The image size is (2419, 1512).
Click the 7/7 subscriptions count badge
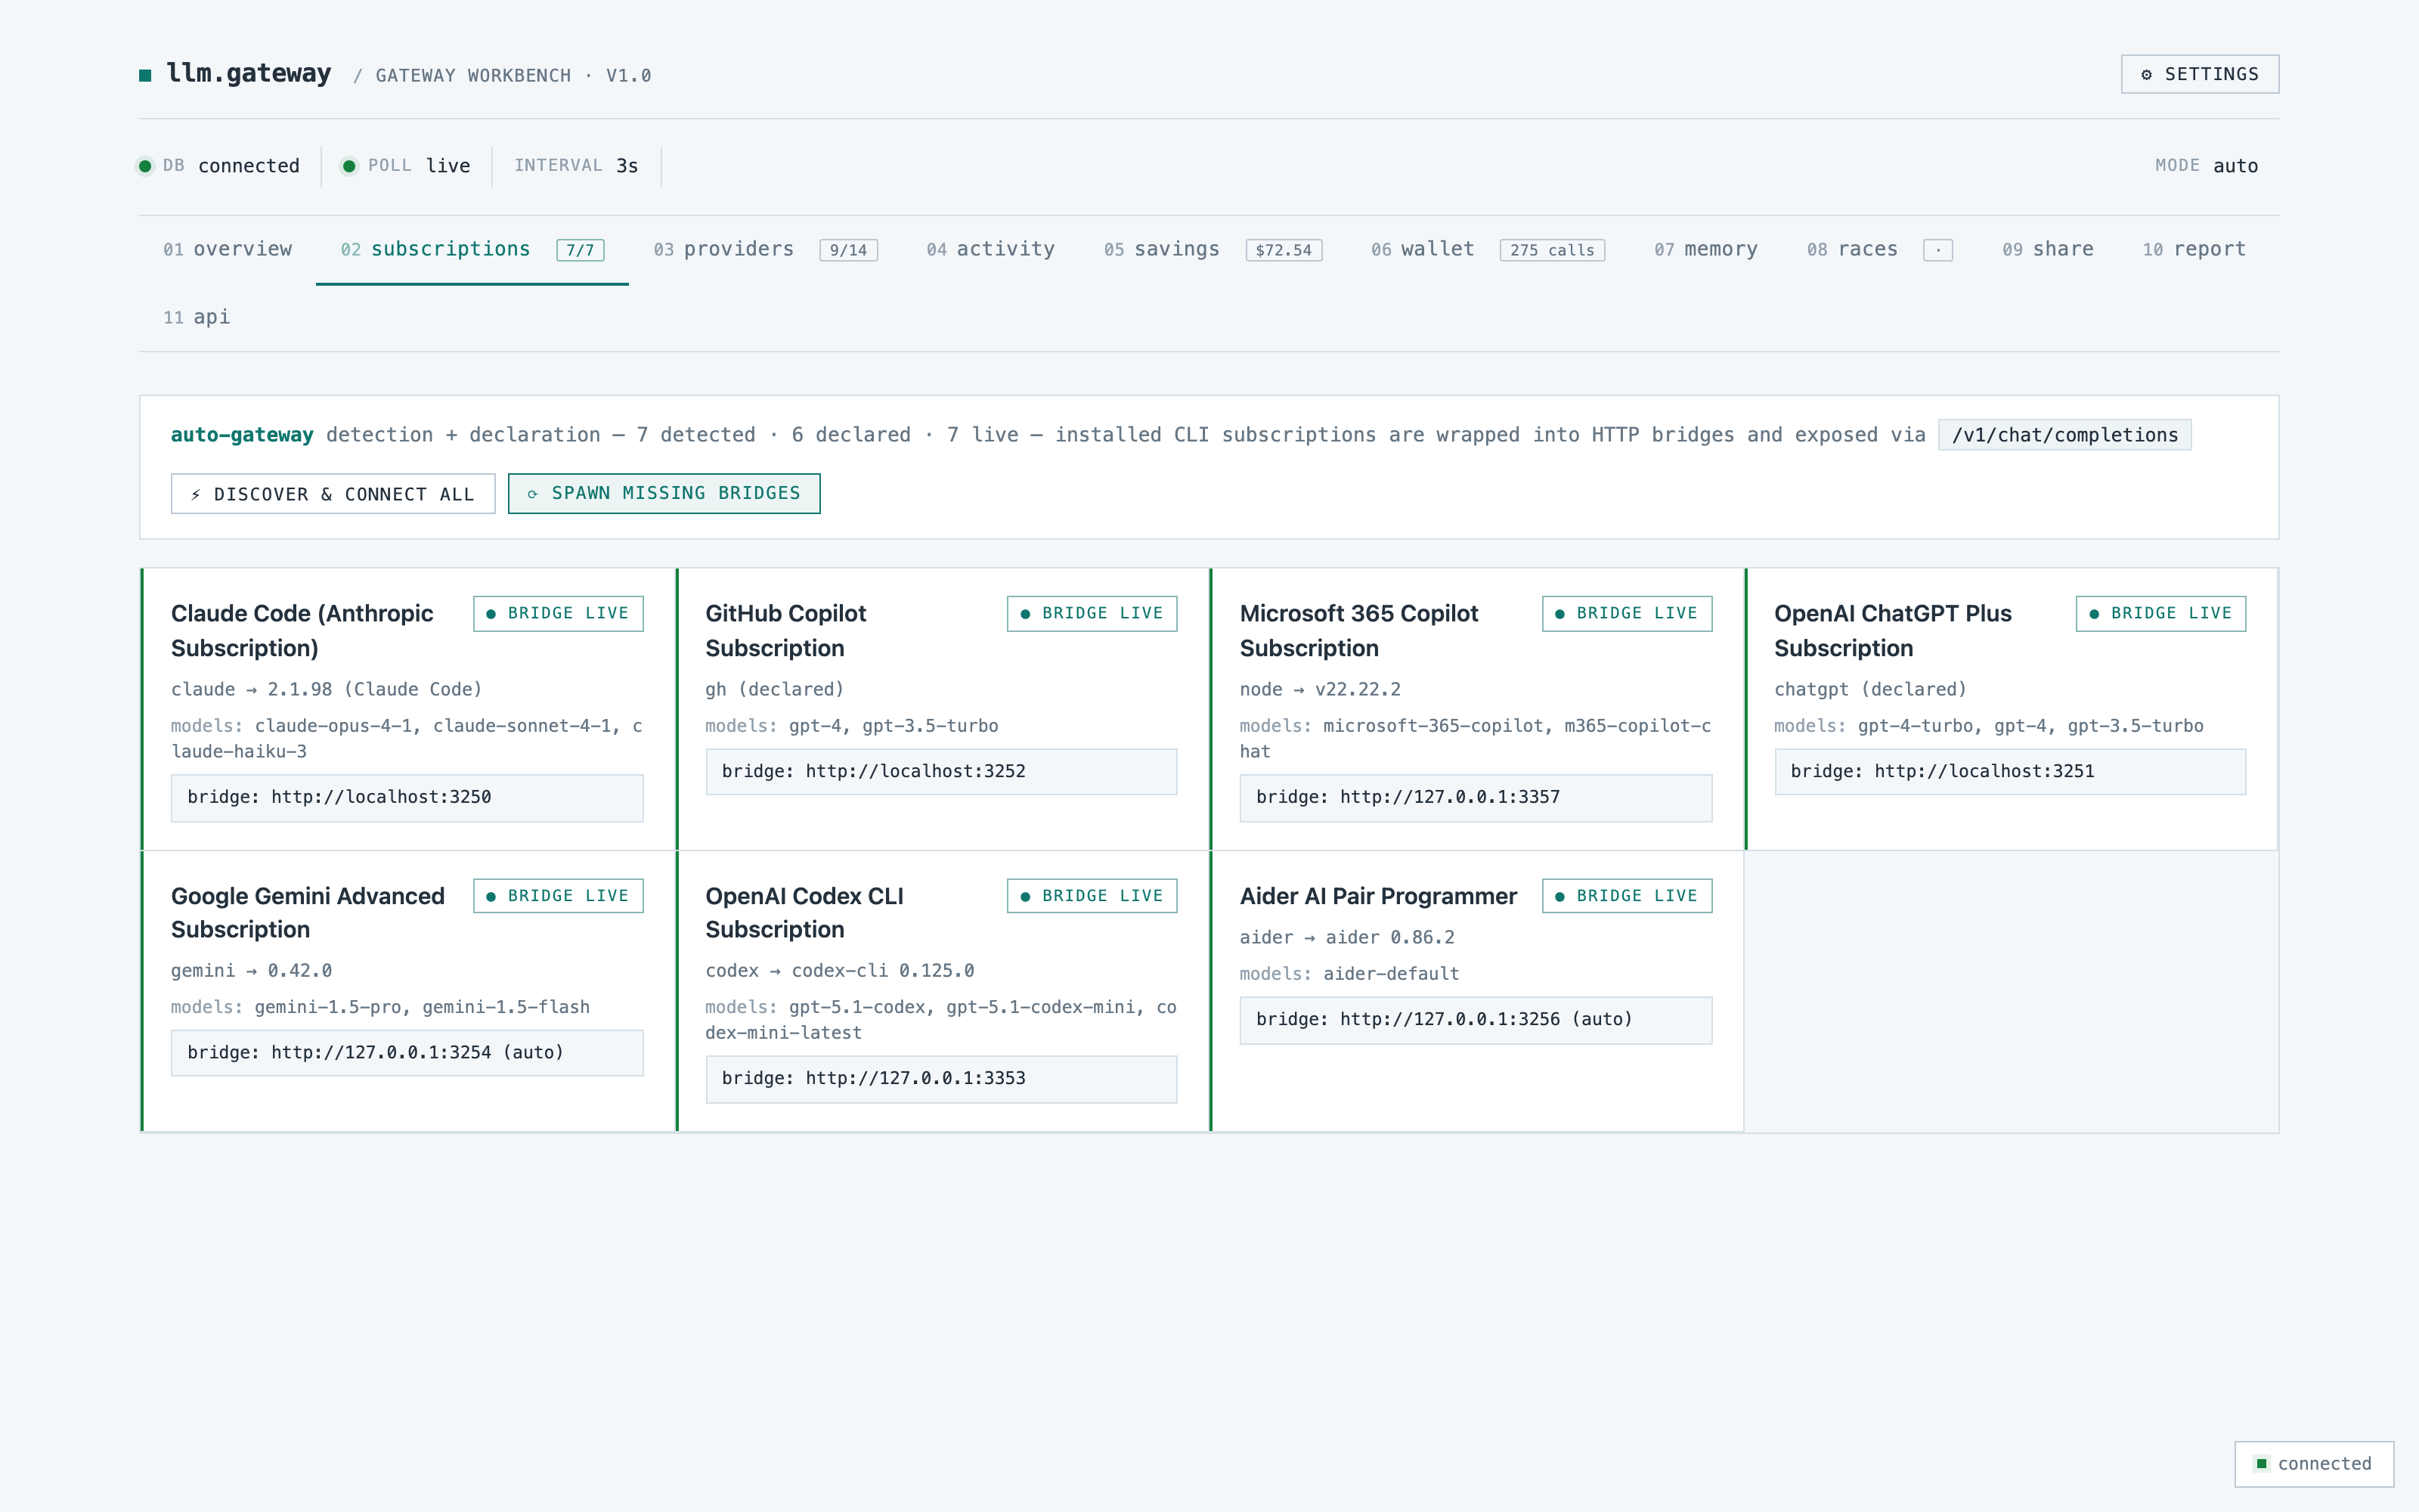tap(580, 250)
